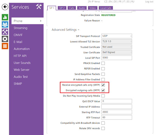Click the back arrow icon
156x135 pixels.
[5, 7]
